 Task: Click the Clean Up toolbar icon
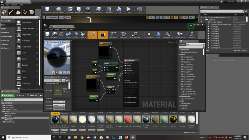coord(83,35)
